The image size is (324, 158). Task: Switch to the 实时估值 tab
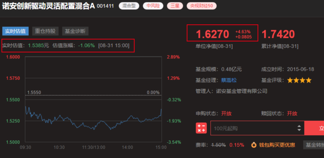[16, 31]
